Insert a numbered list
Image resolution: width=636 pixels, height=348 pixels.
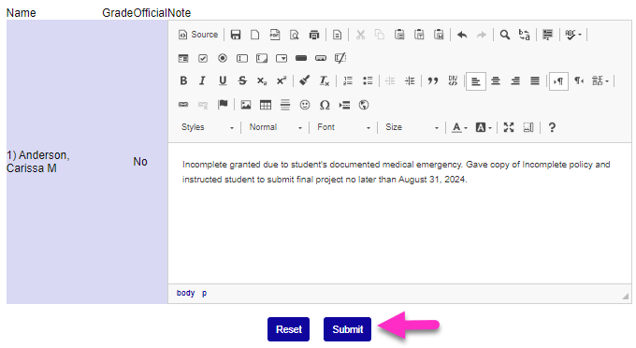[x=348, y=81]
